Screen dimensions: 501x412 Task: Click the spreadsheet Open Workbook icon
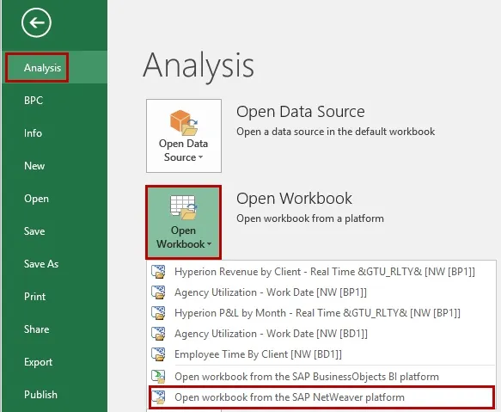[x=183, y=207]
